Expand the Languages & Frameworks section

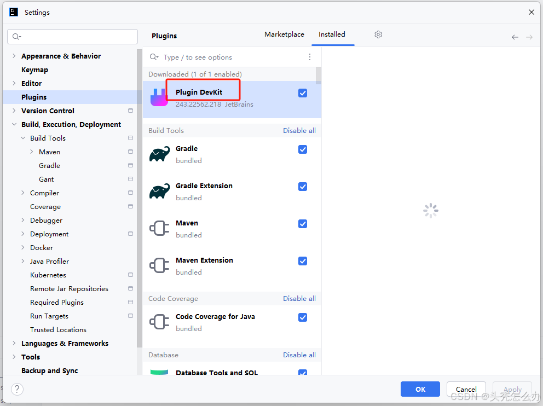pyautogui.click(x=14, y=343)
